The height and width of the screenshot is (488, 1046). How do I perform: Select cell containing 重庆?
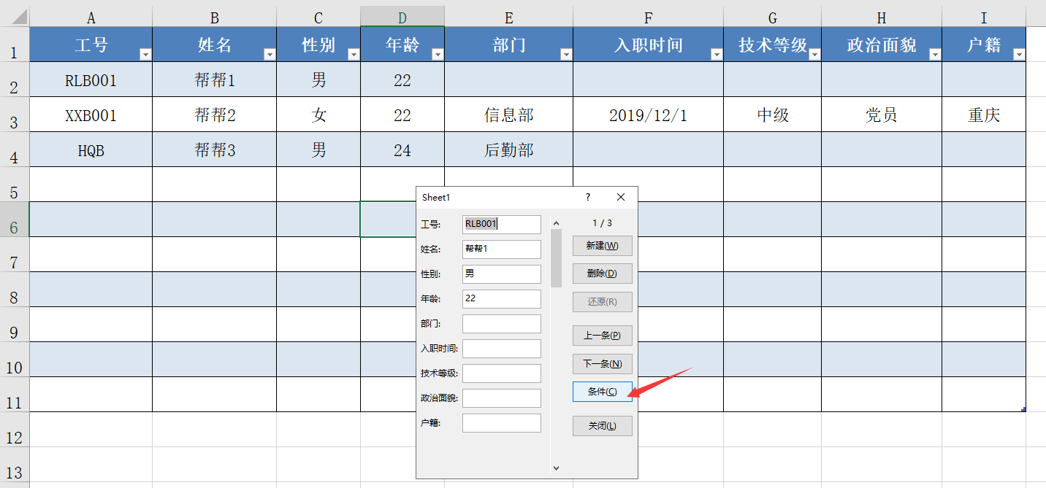coord(984,115)
